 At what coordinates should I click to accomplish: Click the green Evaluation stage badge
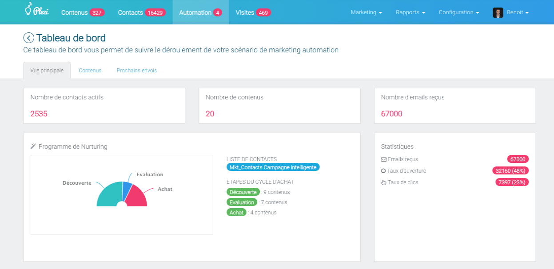pyautogui.click(x=242, y=202)
